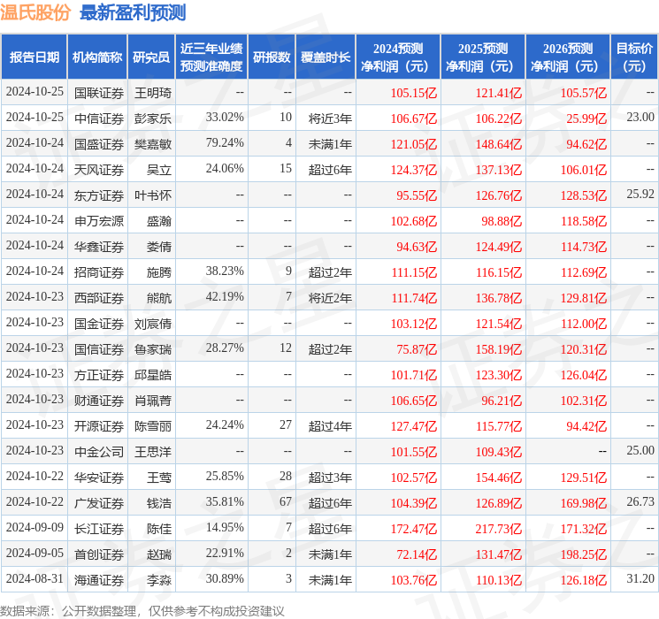
Task: Select the 申万宏源 institution cell
Action: 99,221
